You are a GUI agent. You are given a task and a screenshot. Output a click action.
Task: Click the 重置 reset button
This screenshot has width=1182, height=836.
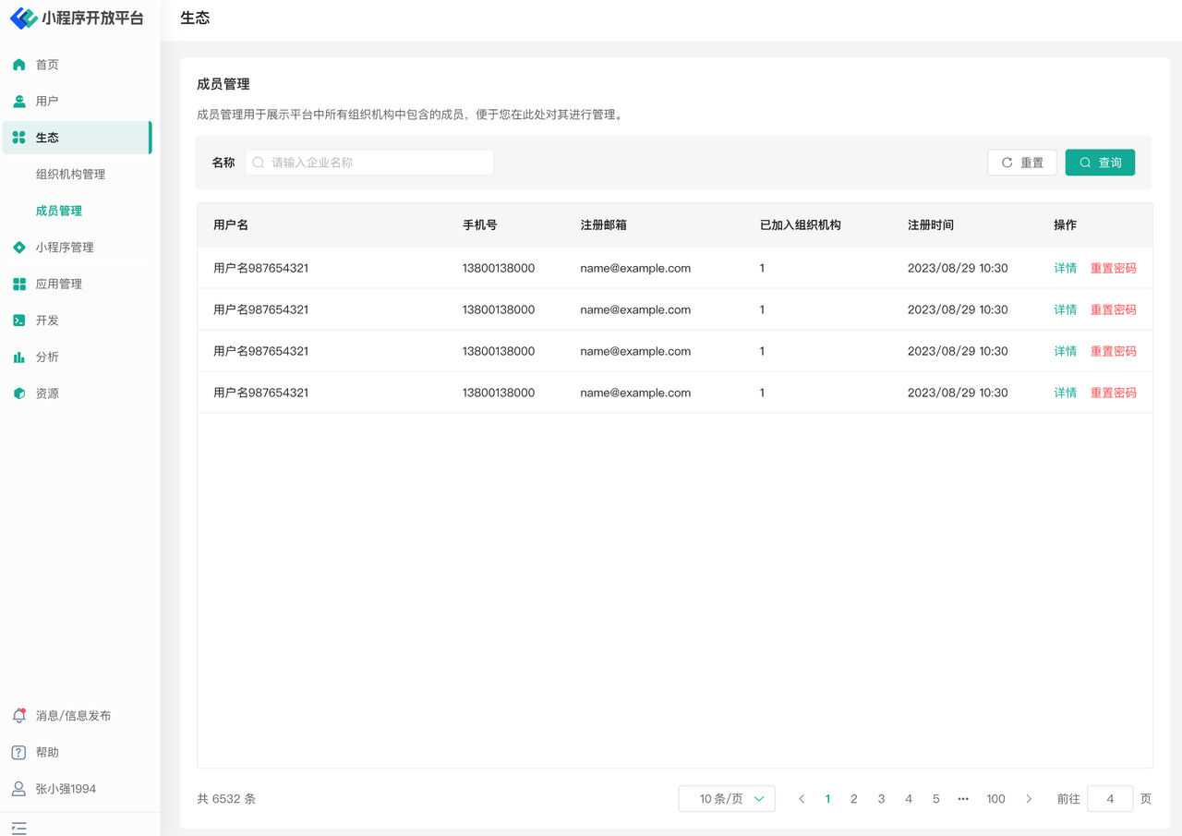pyautogui.click(x=1022, y=163)
